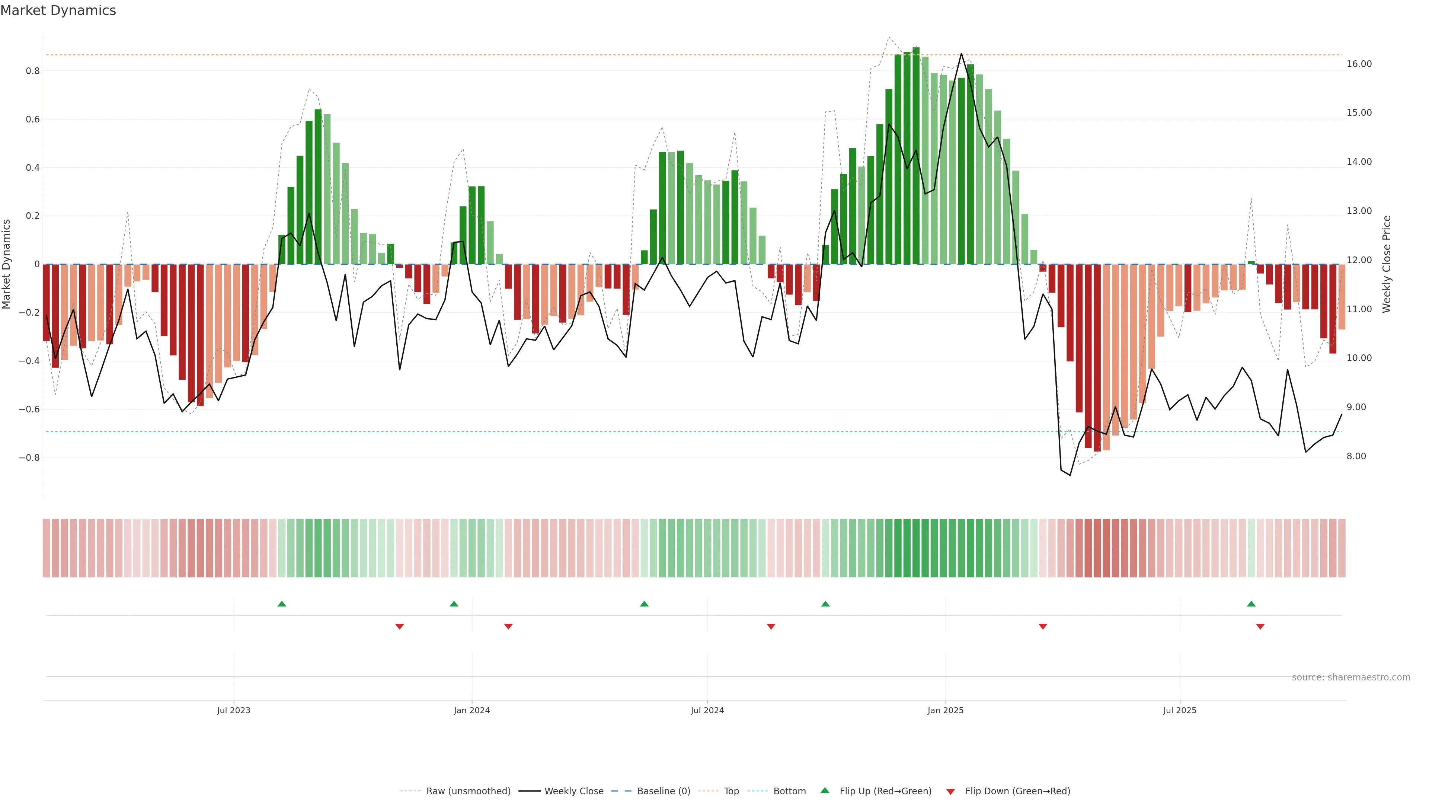This screenshot has height=804, width=1429.
Task: Click the last green flip-up triangle marker
Action: click(1251, 604)
